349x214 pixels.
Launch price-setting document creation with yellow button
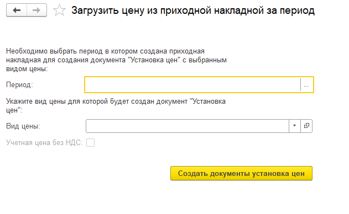tap(241, 173)
